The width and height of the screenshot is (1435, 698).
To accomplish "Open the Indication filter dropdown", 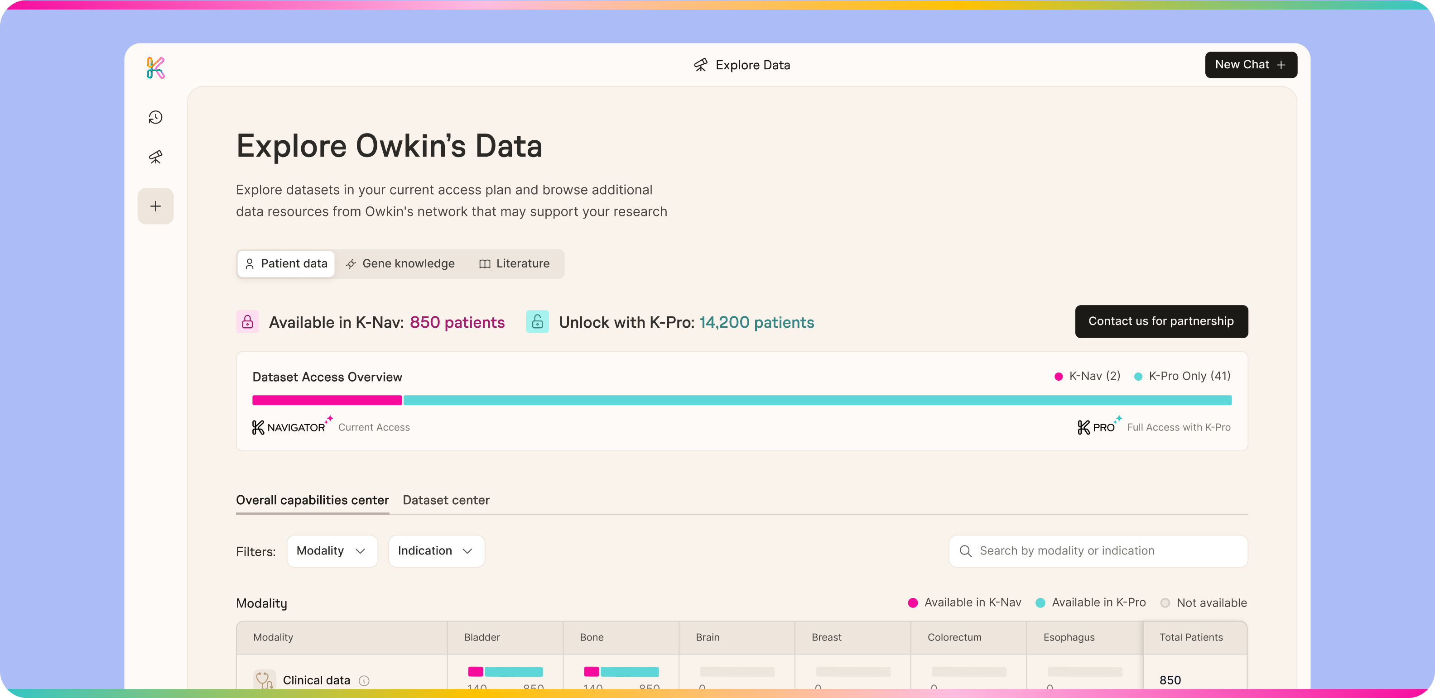I will [x=436, y=551].
